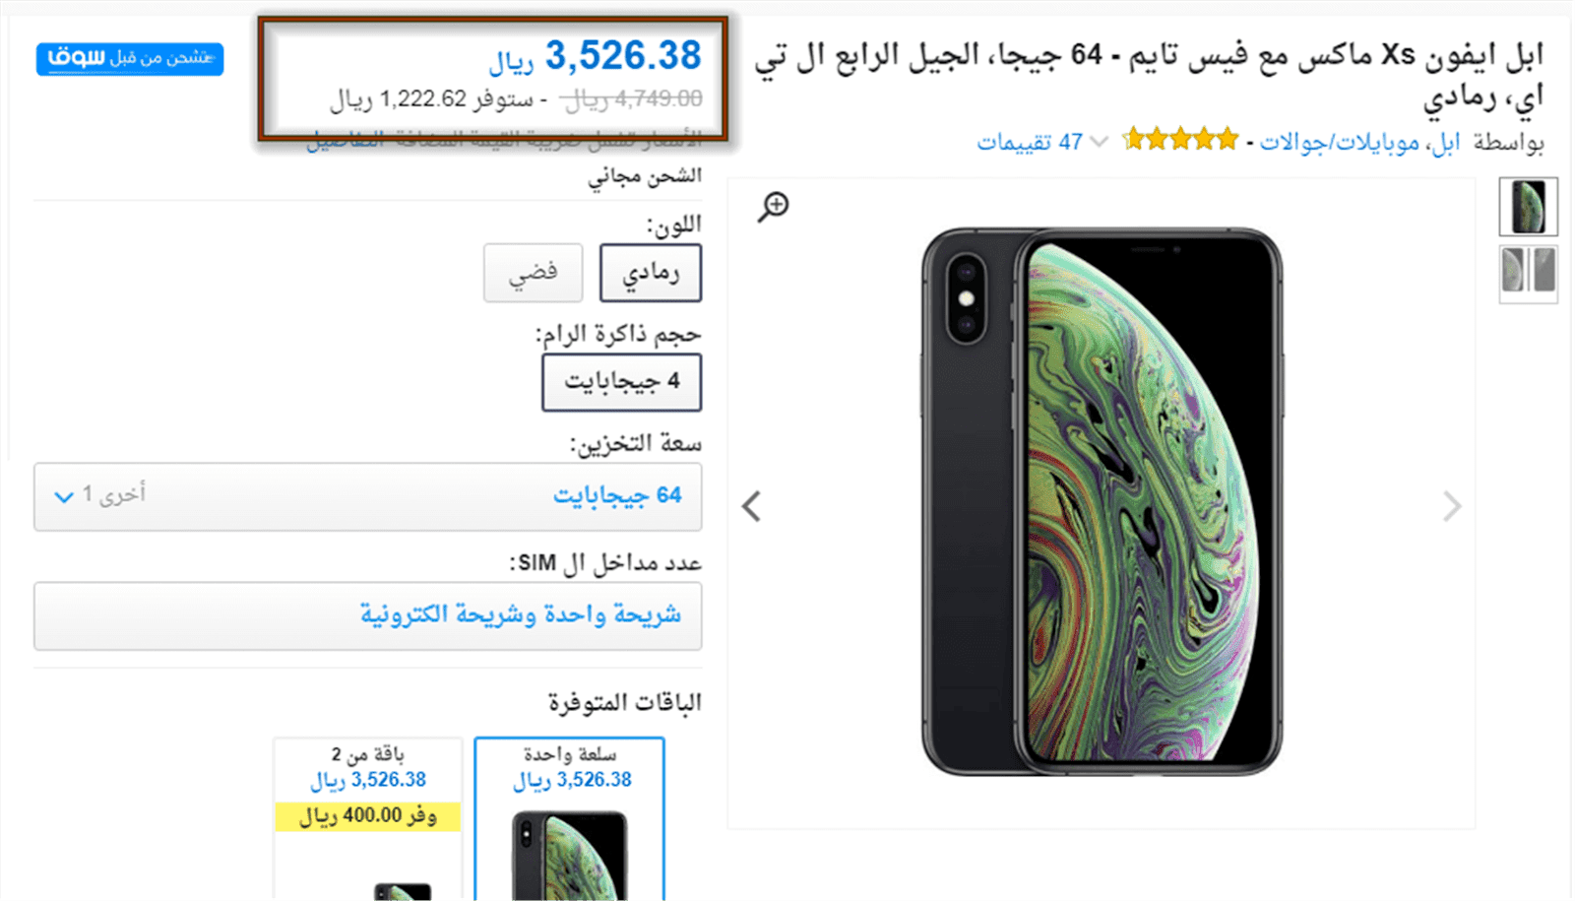The height and width of the screenshot is (901, 1575).
Task: Open the ابل brand link
Action: pyautogui.click(x=1445, y=143)
